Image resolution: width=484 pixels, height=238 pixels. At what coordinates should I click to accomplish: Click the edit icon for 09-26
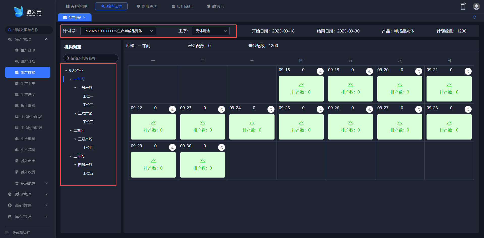pos(369,109)
